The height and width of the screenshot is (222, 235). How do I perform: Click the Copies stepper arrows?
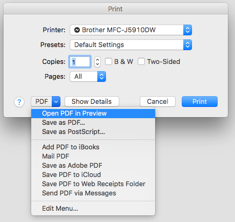point(97,61)
